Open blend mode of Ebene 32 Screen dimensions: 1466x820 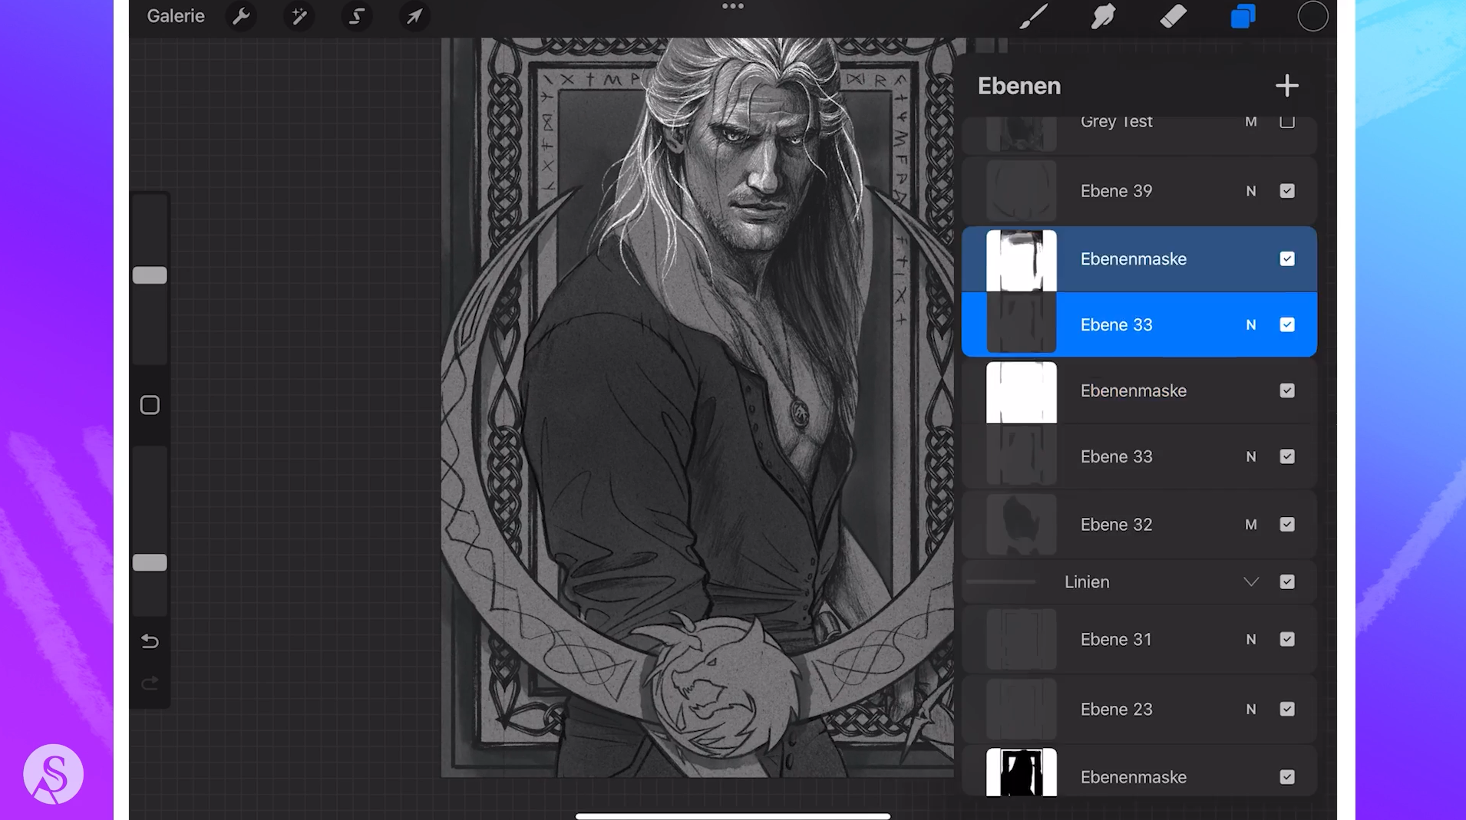point(1251,525)
